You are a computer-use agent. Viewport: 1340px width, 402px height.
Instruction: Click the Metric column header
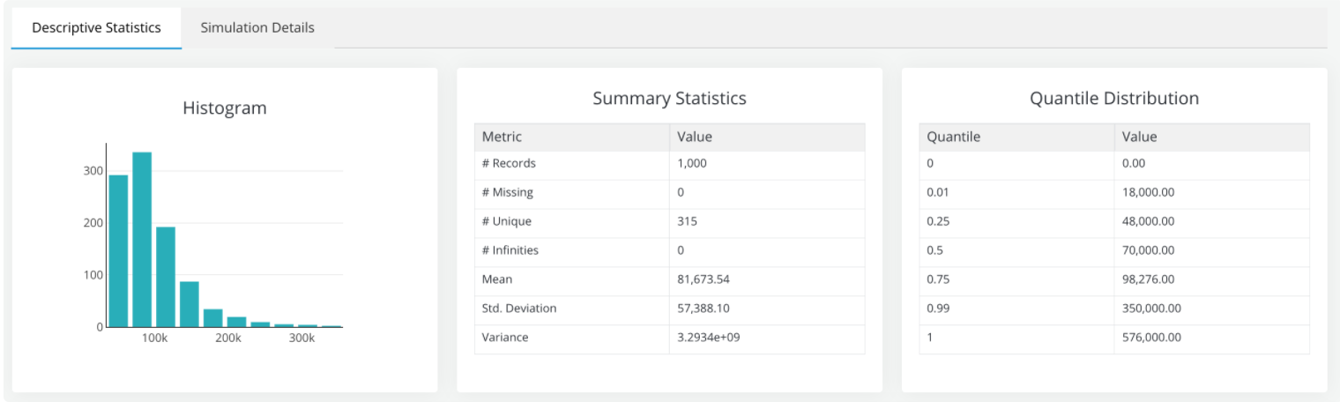(x=502, y=137)
